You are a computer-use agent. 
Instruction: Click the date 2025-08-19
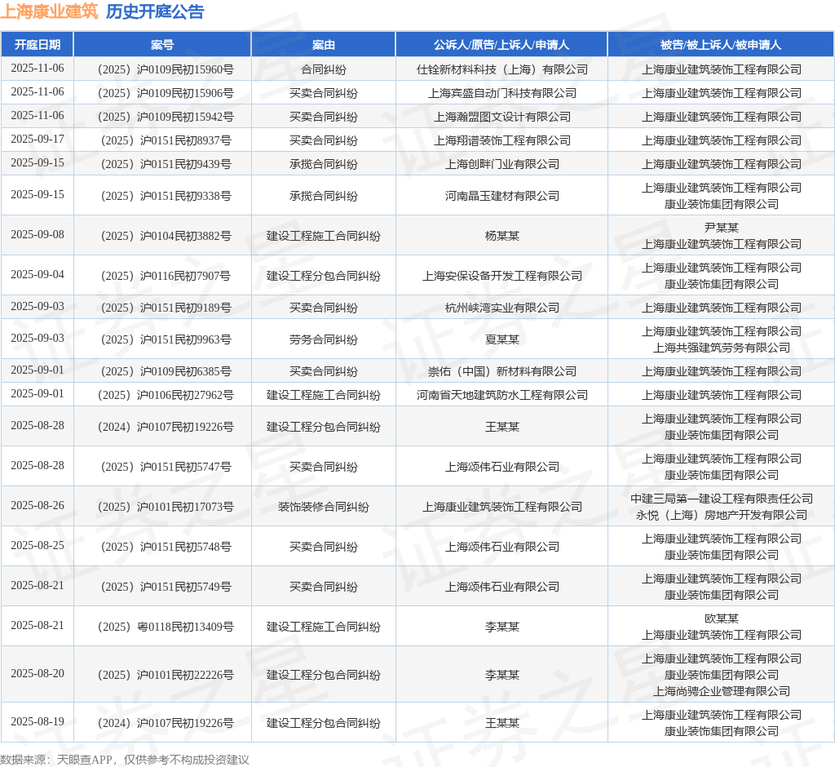click(38, 721)
